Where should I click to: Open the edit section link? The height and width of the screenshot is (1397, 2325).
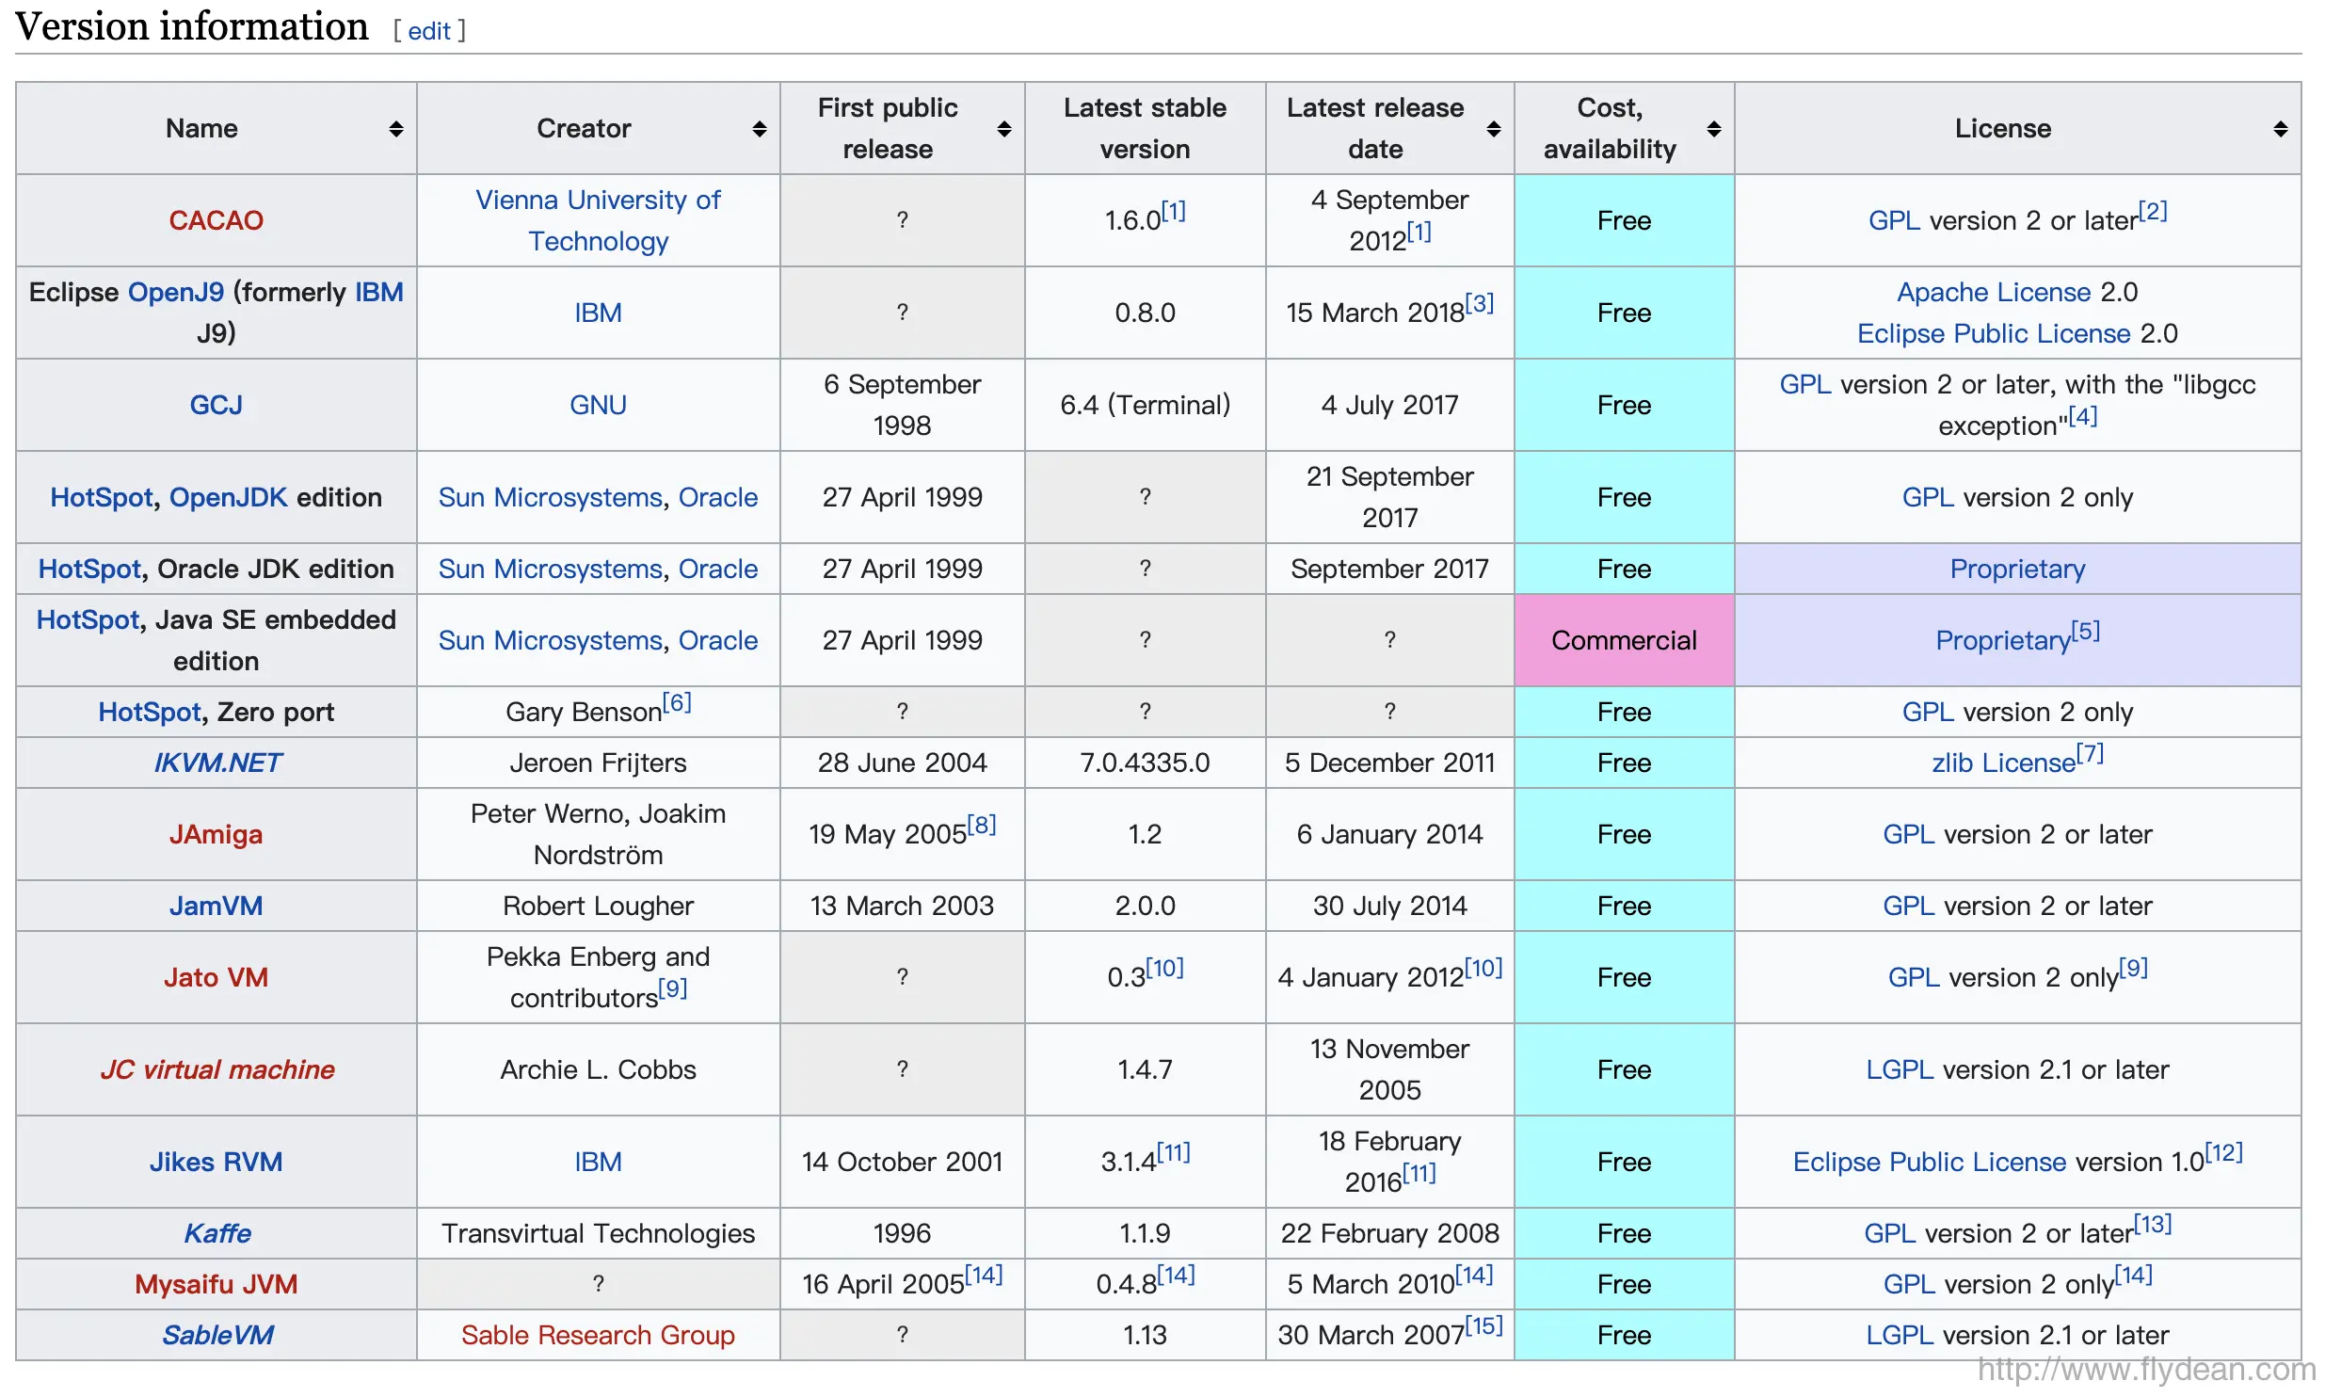click(x=429, y=31)
